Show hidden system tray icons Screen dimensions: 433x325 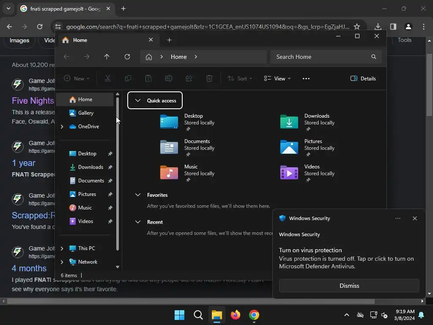(347, 315)
